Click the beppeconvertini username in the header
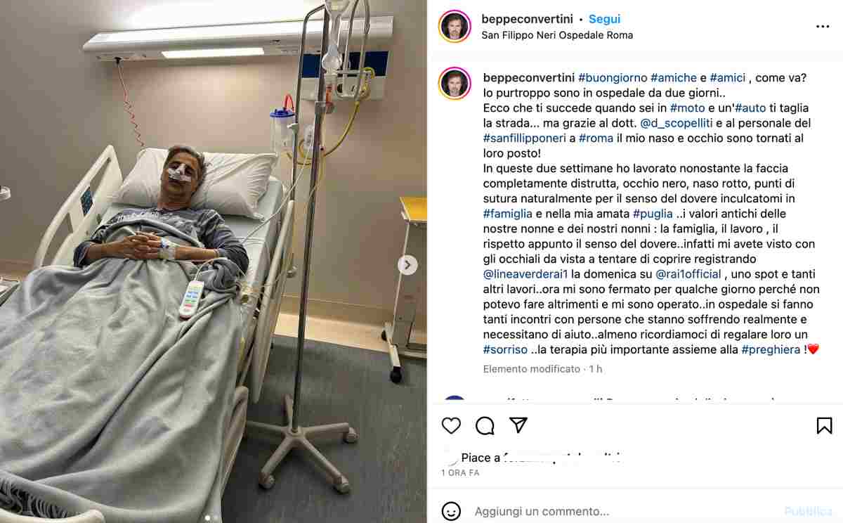Viewport: 843px width, 523px height. point(528,19)
